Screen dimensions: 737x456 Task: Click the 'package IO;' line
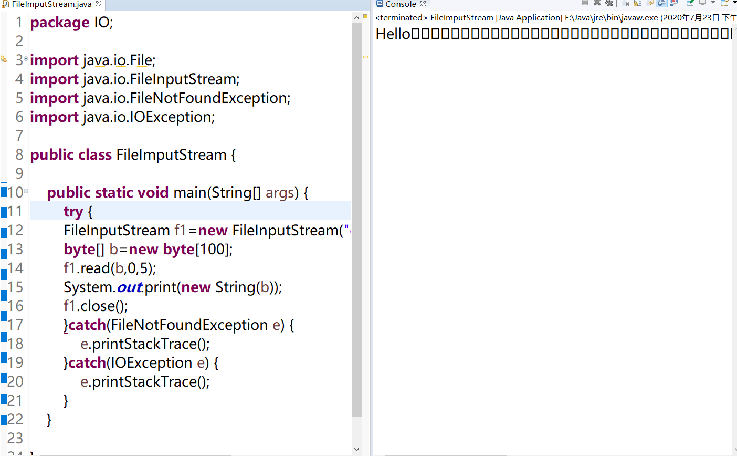(x=71, y=23)
